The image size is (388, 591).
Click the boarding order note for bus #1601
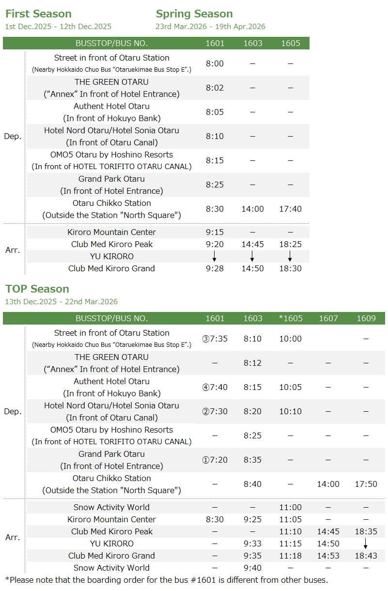point(166,579)
